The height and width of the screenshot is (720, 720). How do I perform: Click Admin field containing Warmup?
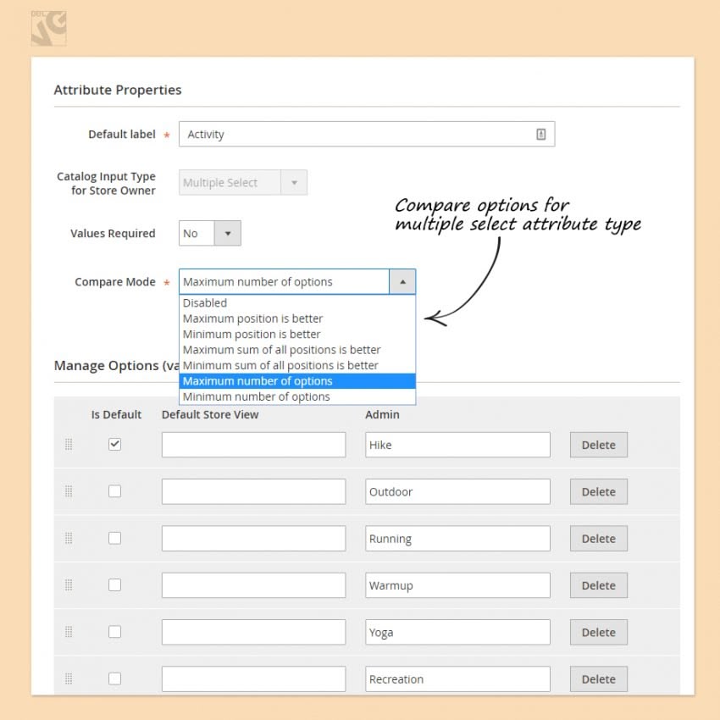coord(457,585)
